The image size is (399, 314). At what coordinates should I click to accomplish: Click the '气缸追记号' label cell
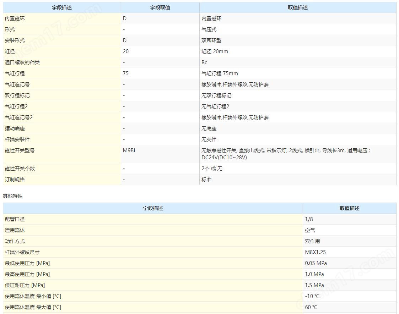[62, 84]
